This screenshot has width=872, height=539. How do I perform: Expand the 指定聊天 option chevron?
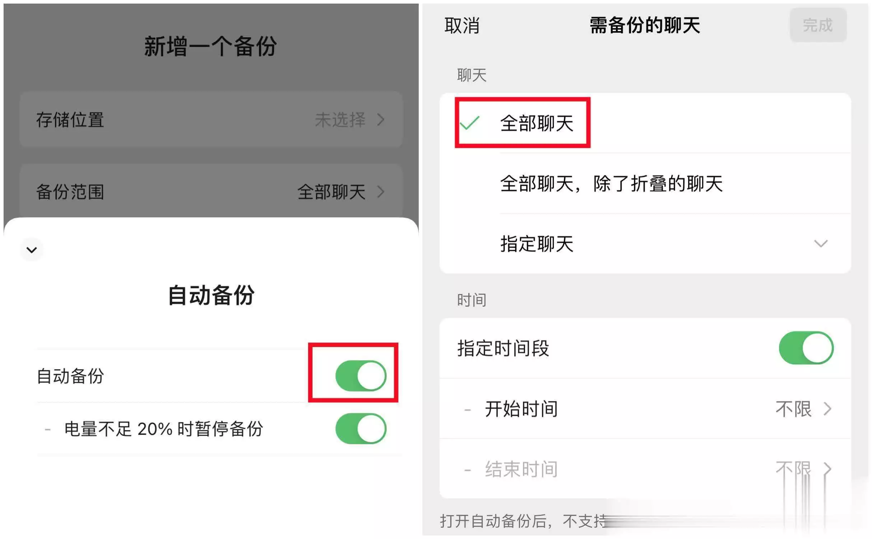pyautogui.click(x=820, y=244)
